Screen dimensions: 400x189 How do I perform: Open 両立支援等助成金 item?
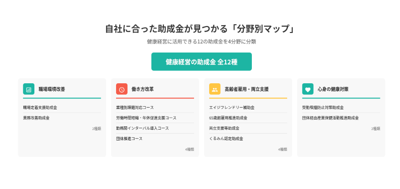point(224,128)
